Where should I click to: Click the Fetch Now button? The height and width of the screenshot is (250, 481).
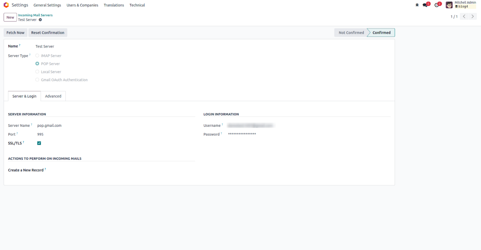pyautogui.click(x=15, y=33)
